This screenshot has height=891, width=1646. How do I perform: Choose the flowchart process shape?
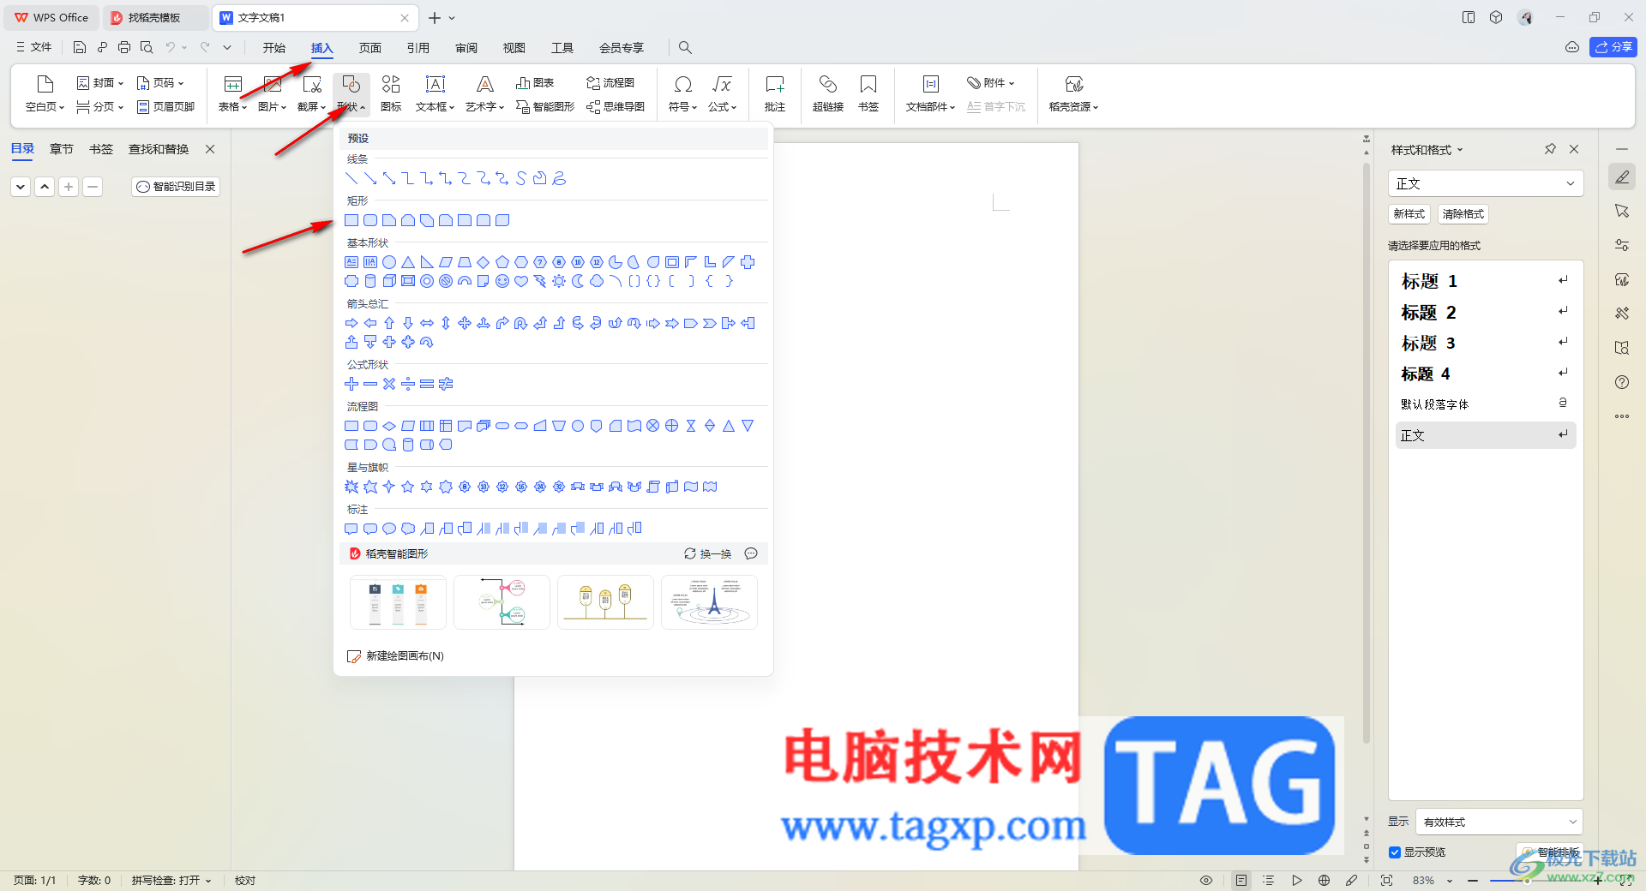[x=351, y=427]
